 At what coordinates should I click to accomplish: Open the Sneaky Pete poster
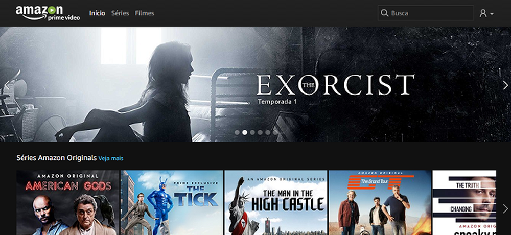click(464, 202)
